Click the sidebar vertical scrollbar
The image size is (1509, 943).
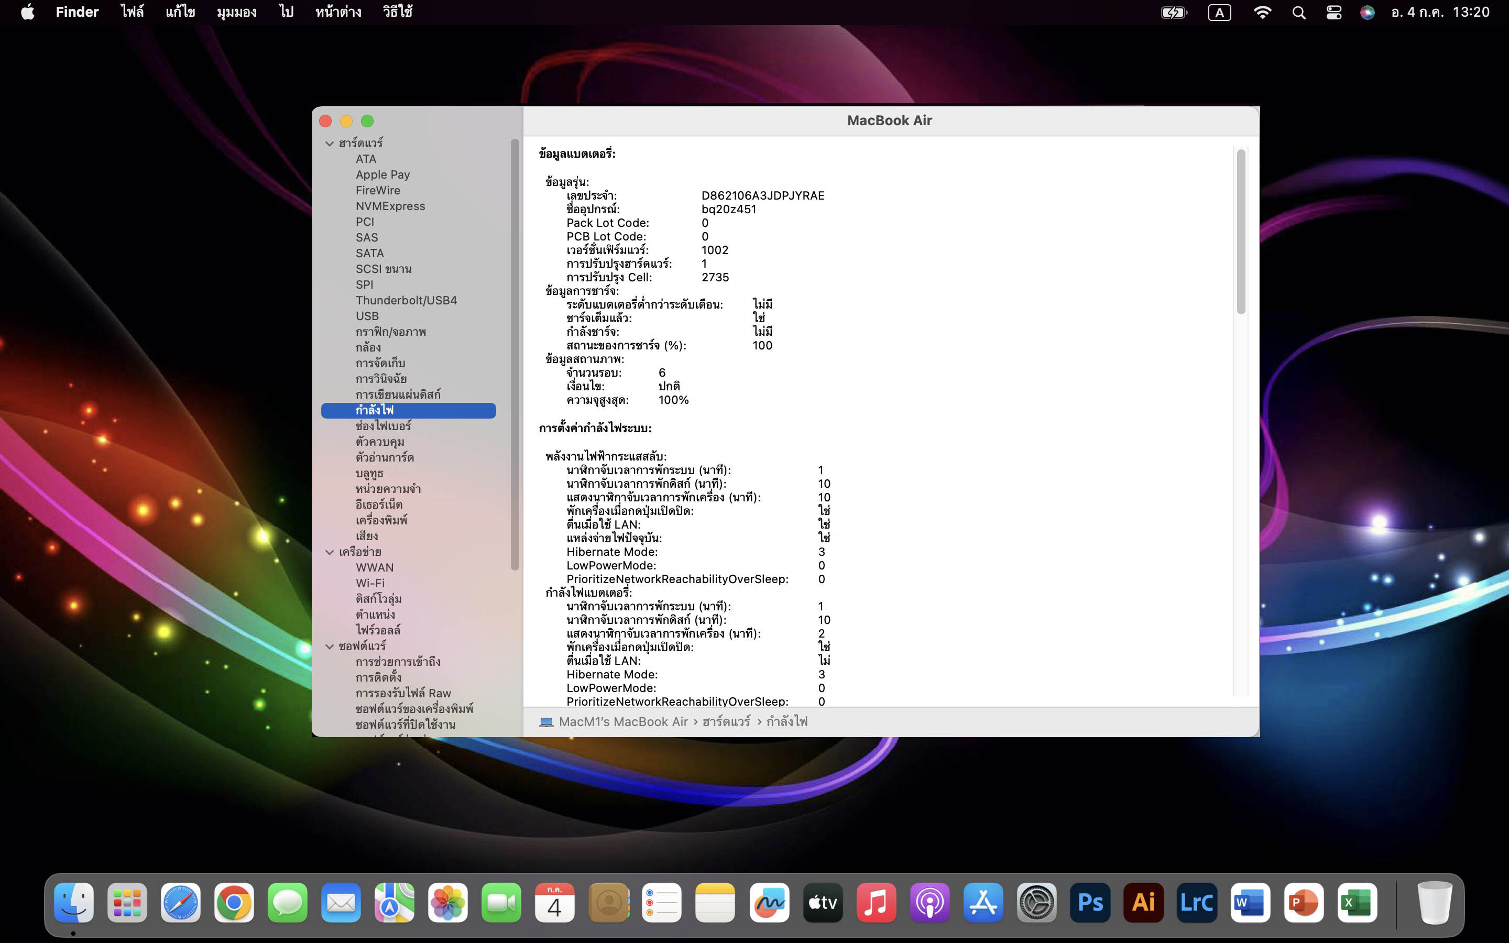pos(515,354)
